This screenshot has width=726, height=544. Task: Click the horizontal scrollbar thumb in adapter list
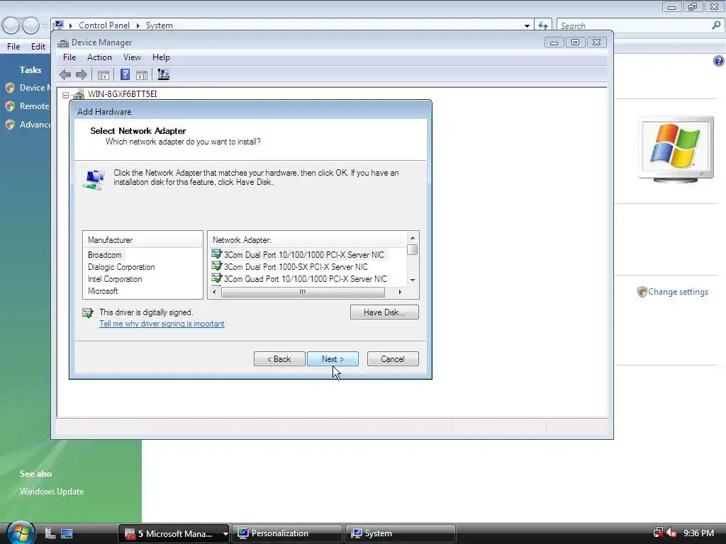click(303, 293)
